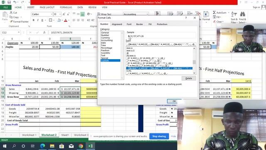The height and width of the screenshot is (150, 266).
Task: Select Currency in the Category list
Action: 105,38
